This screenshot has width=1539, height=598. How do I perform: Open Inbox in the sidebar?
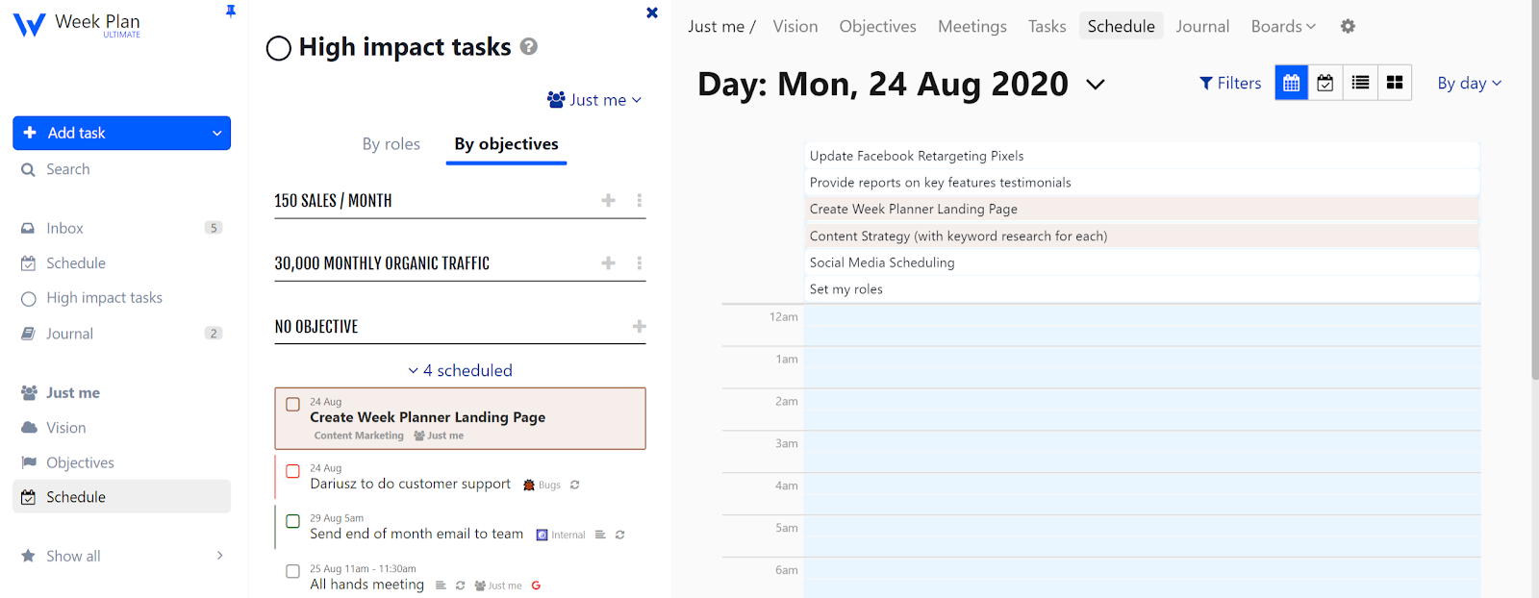(65, 228)
